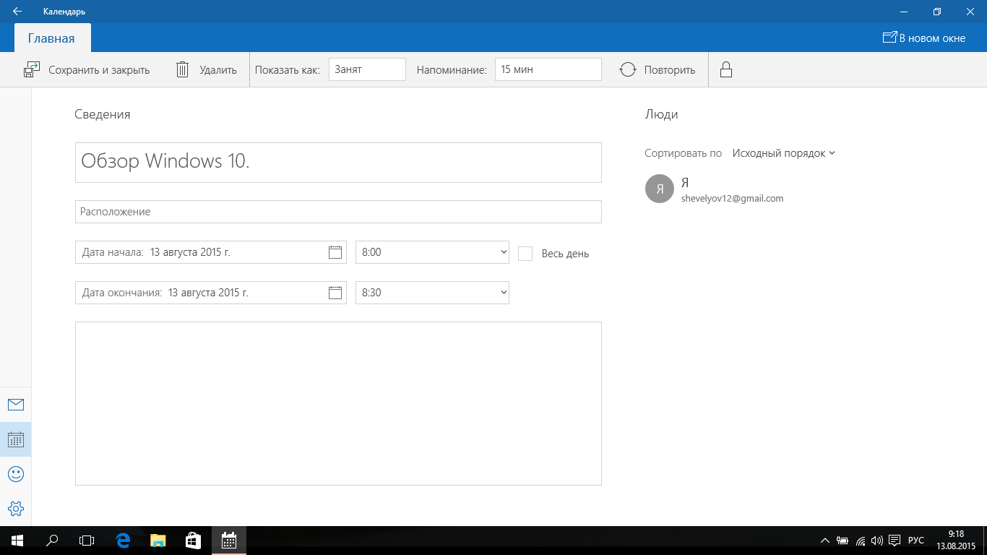The height and width of the screenshot is (555, 987).
Task: Switch input language РУС indicator
Action: (916, 541)
